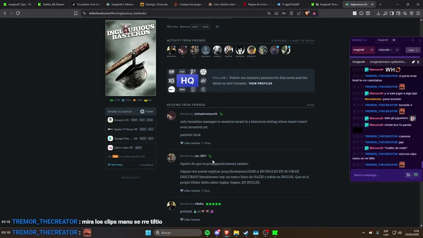Open MORE reviews from friends
The height and width of the screenshot is (238, 423).
pos(310,105)
